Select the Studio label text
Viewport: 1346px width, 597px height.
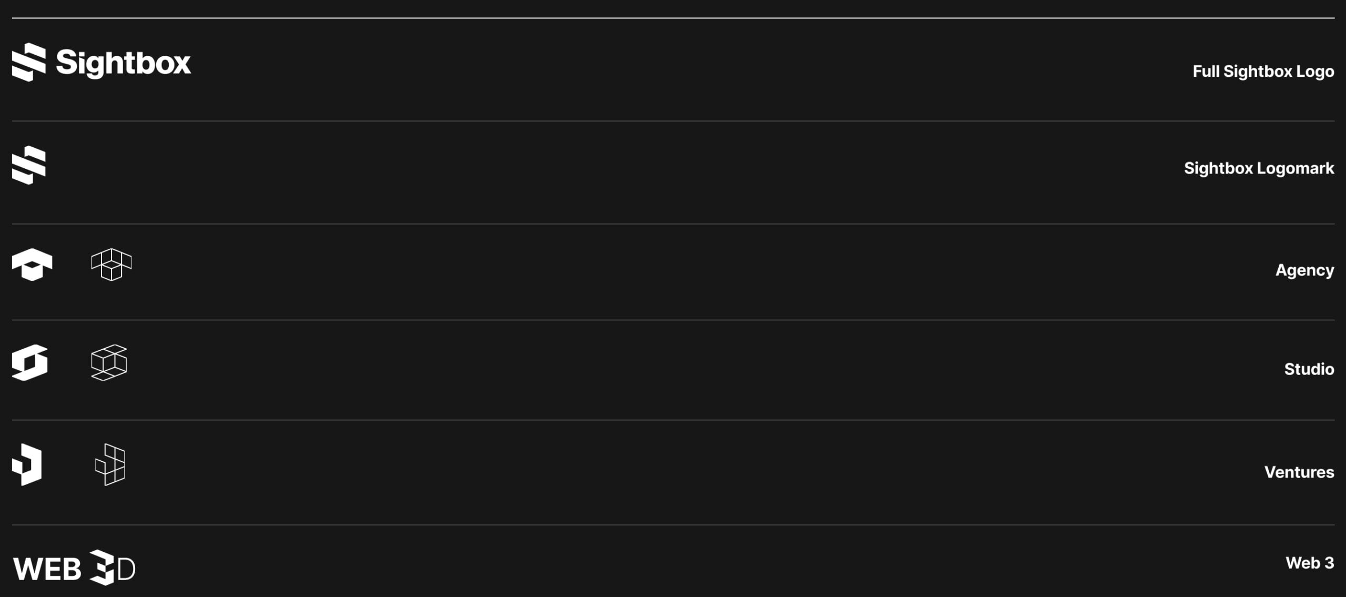point(1309,369)
